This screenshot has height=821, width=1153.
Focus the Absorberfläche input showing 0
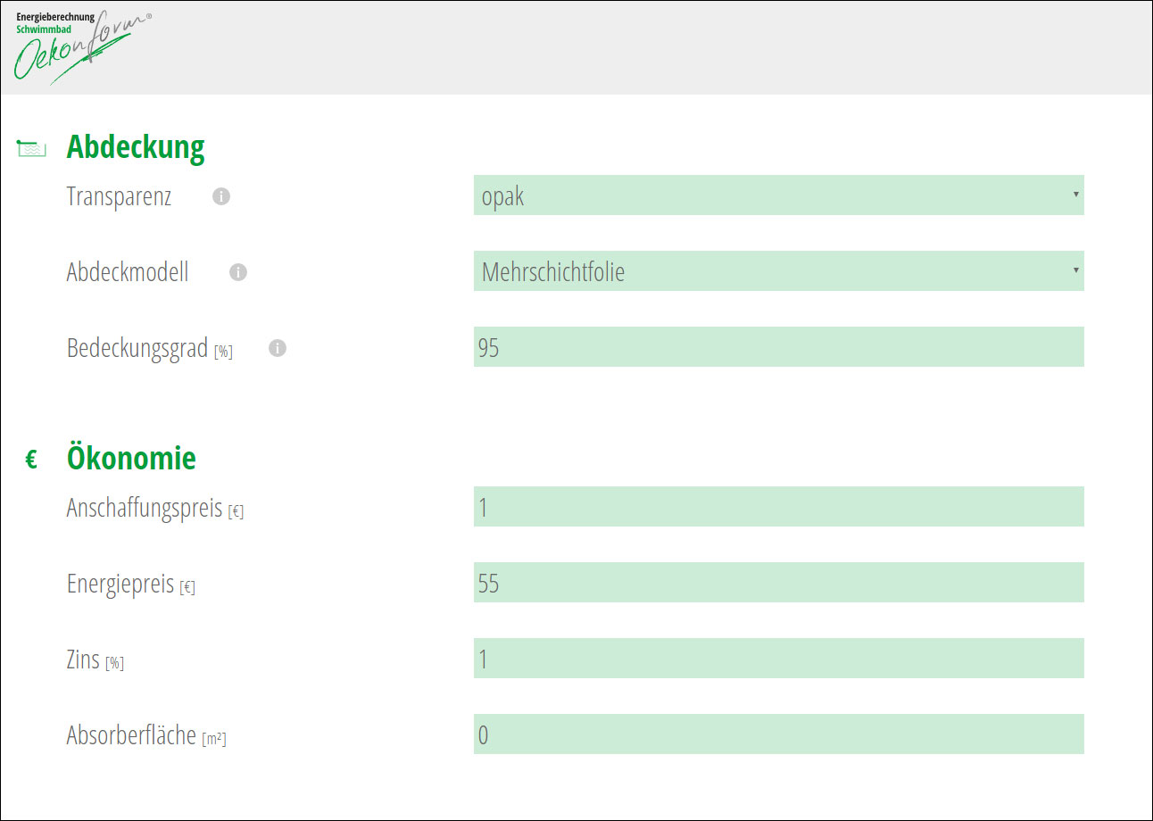778,734
